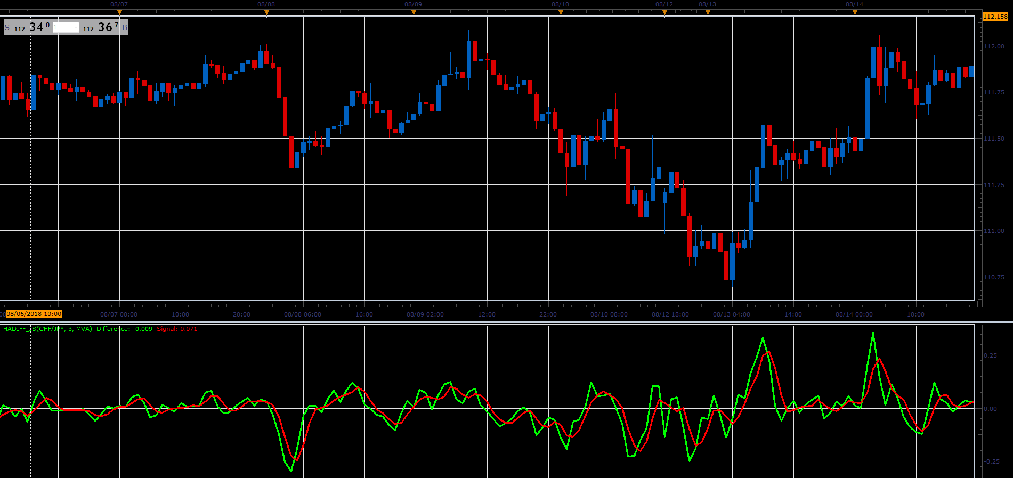This screenshot has height=478, width=1013.
Task: Click the 08/08 06:00 time axis label
Action: click(x=303, y=314)
